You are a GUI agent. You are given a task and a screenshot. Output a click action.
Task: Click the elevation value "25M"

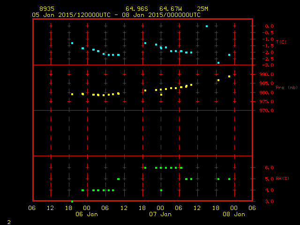(202, 9)
